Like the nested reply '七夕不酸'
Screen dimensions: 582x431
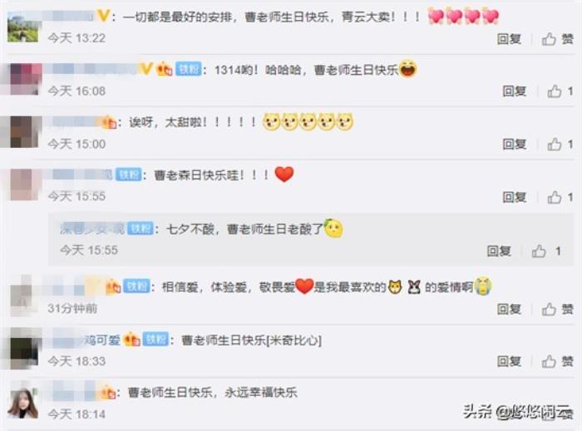[539, 251]
